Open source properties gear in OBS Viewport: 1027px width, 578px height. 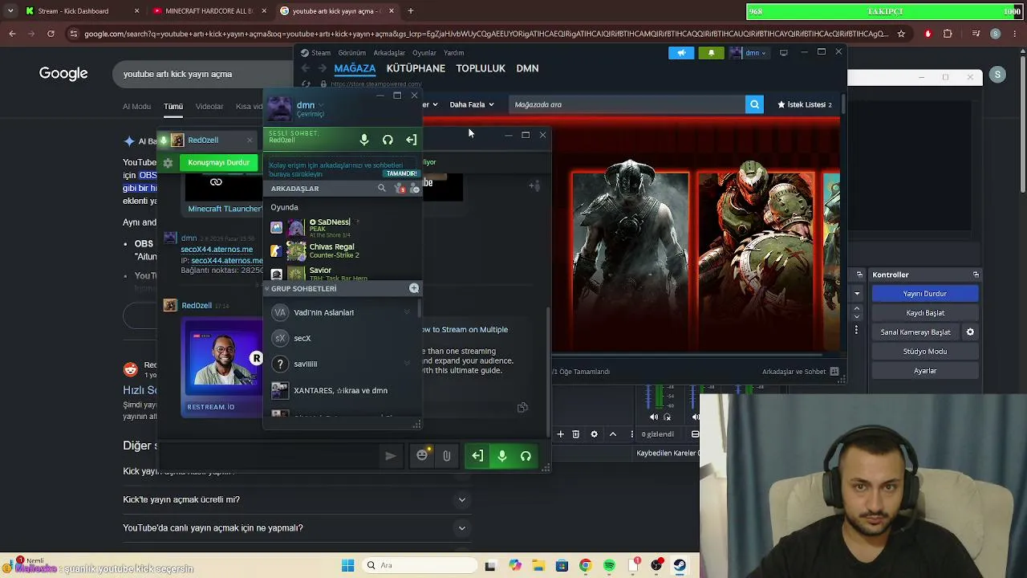click(594, 434)
